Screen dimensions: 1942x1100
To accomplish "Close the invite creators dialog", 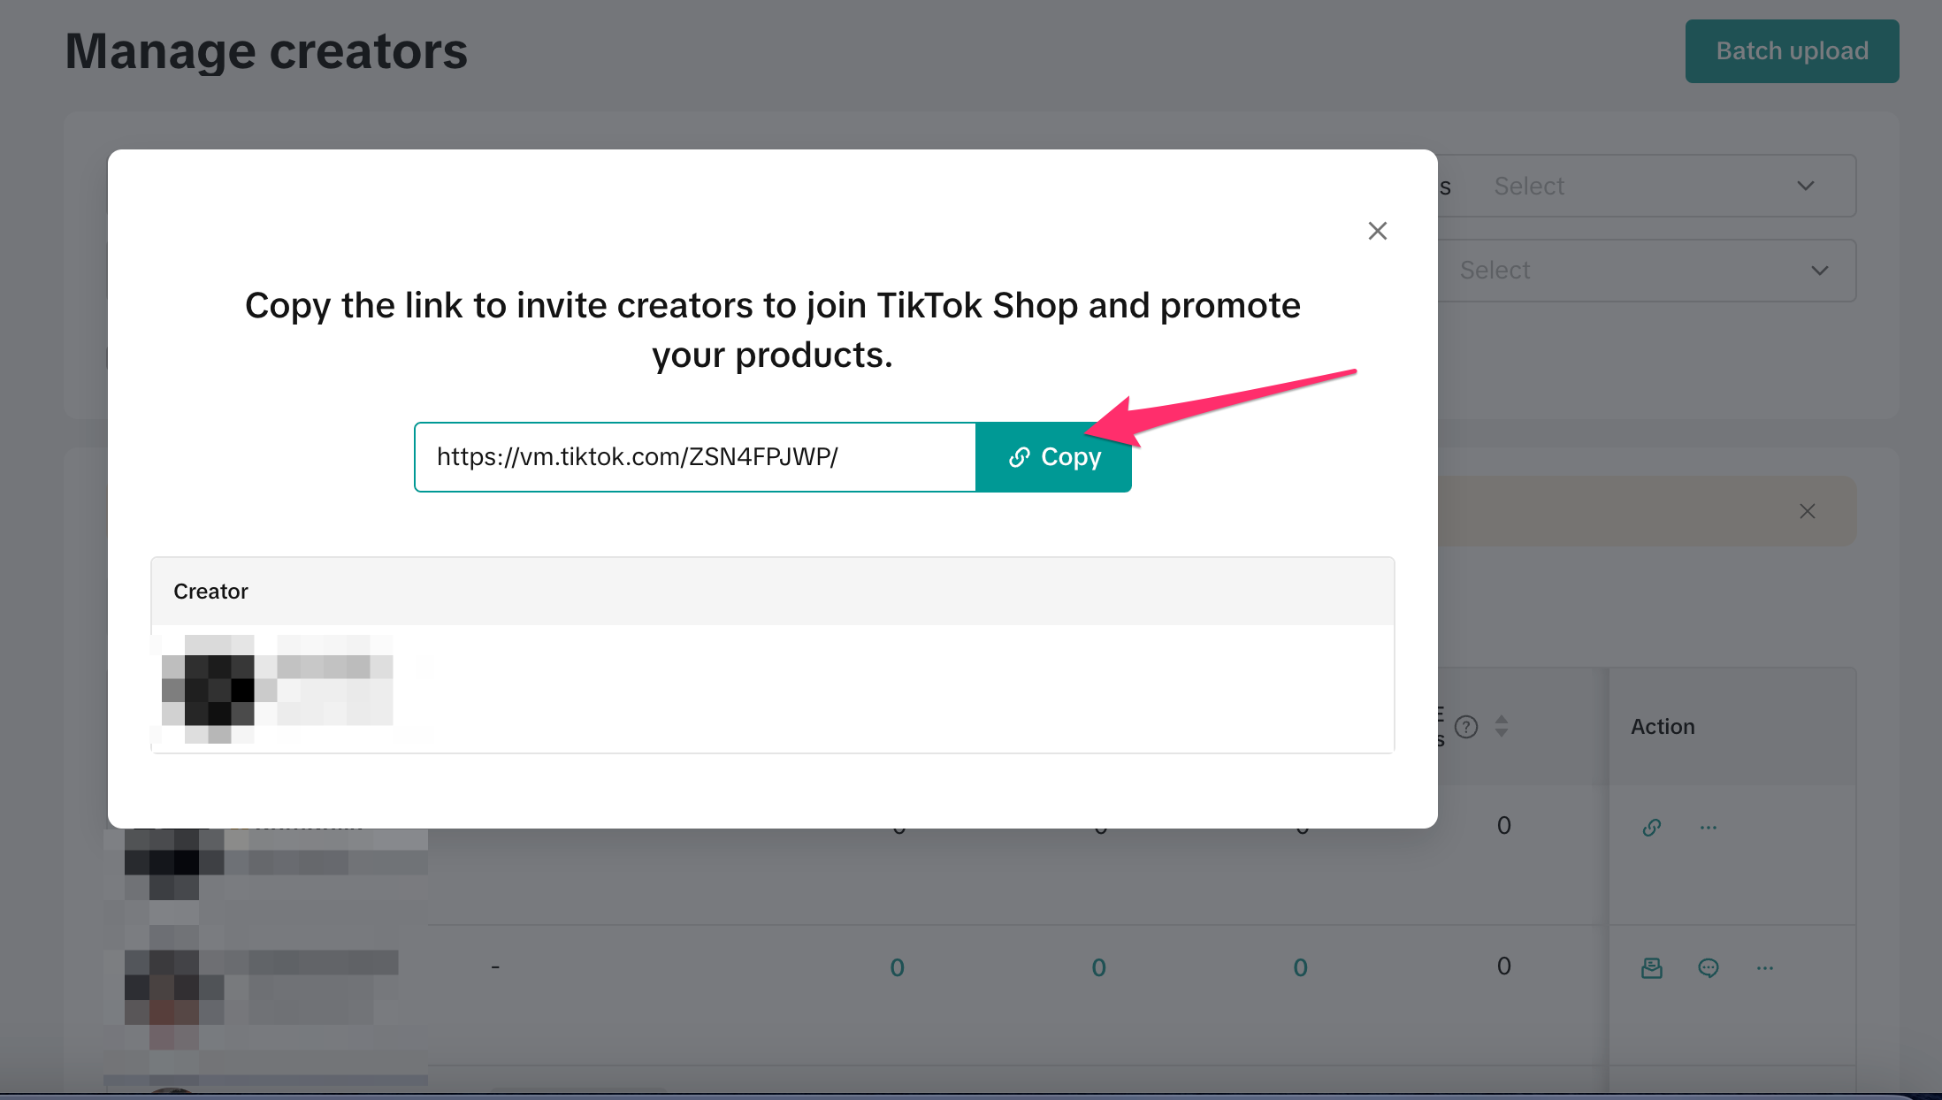I will click(1377, 231).
